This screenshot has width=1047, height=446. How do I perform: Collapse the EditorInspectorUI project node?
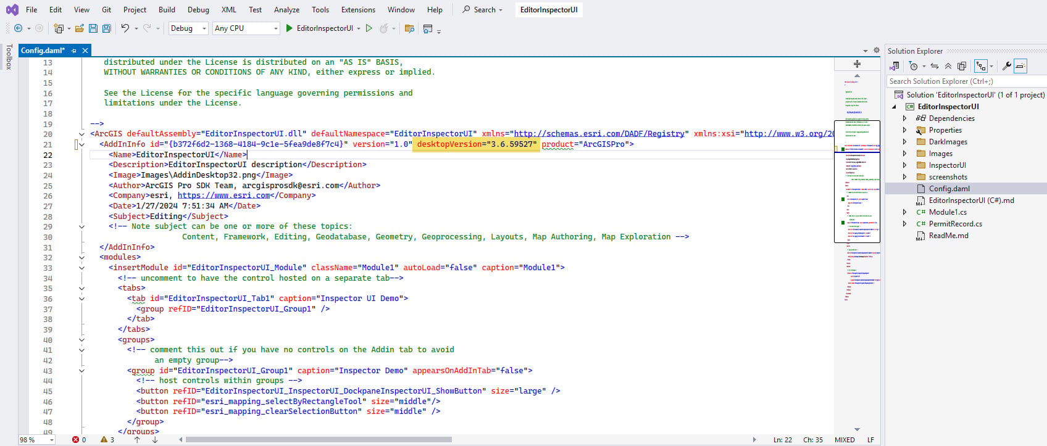pos(895,107)
